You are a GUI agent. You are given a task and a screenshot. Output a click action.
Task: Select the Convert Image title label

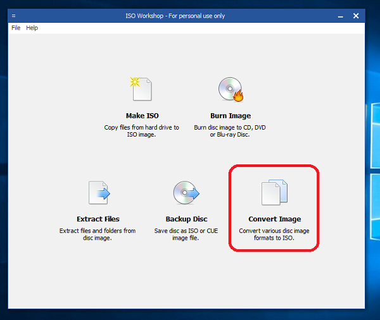point(275,219)
